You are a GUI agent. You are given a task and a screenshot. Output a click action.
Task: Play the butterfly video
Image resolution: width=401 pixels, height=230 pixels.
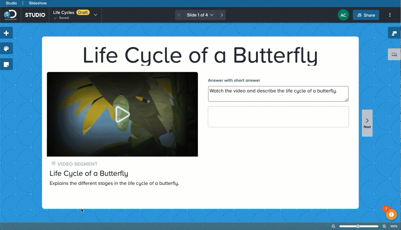122,114
